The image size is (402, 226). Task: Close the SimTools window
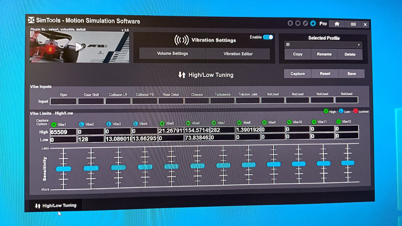tap(365, 24)
